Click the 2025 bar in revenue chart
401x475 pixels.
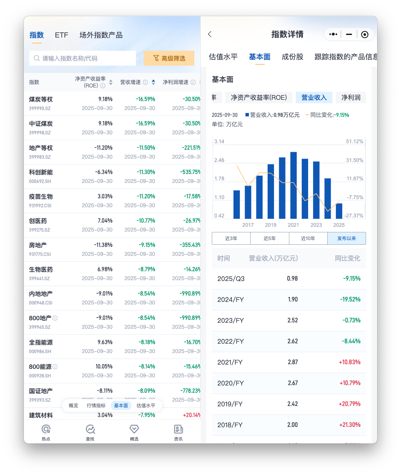click(x=339, y=211)
